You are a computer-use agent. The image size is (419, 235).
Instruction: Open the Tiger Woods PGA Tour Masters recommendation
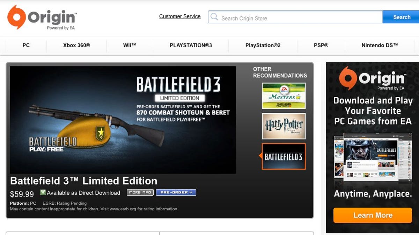pyautogui.click(x=283, y=96)
